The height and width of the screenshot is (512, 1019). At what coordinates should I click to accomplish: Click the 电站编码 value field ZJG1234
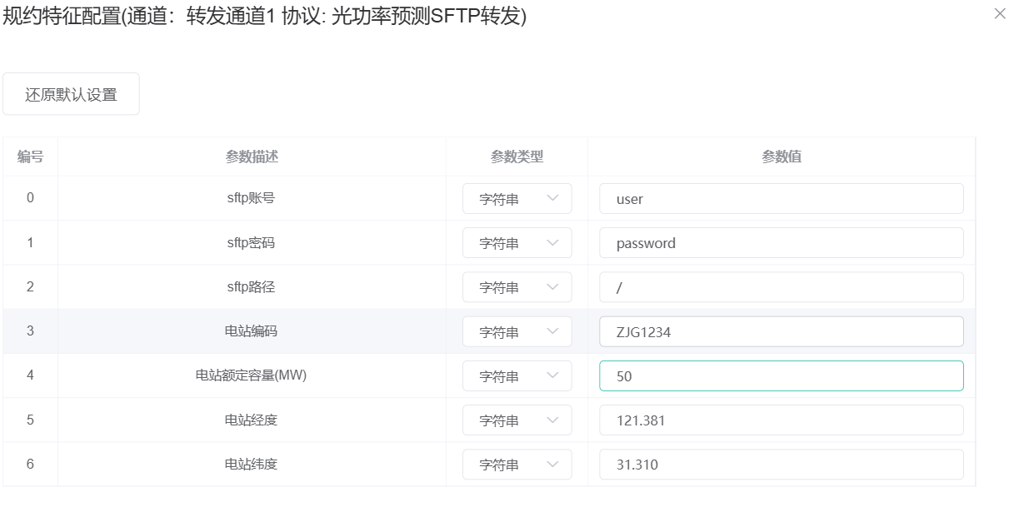(782, 331)
